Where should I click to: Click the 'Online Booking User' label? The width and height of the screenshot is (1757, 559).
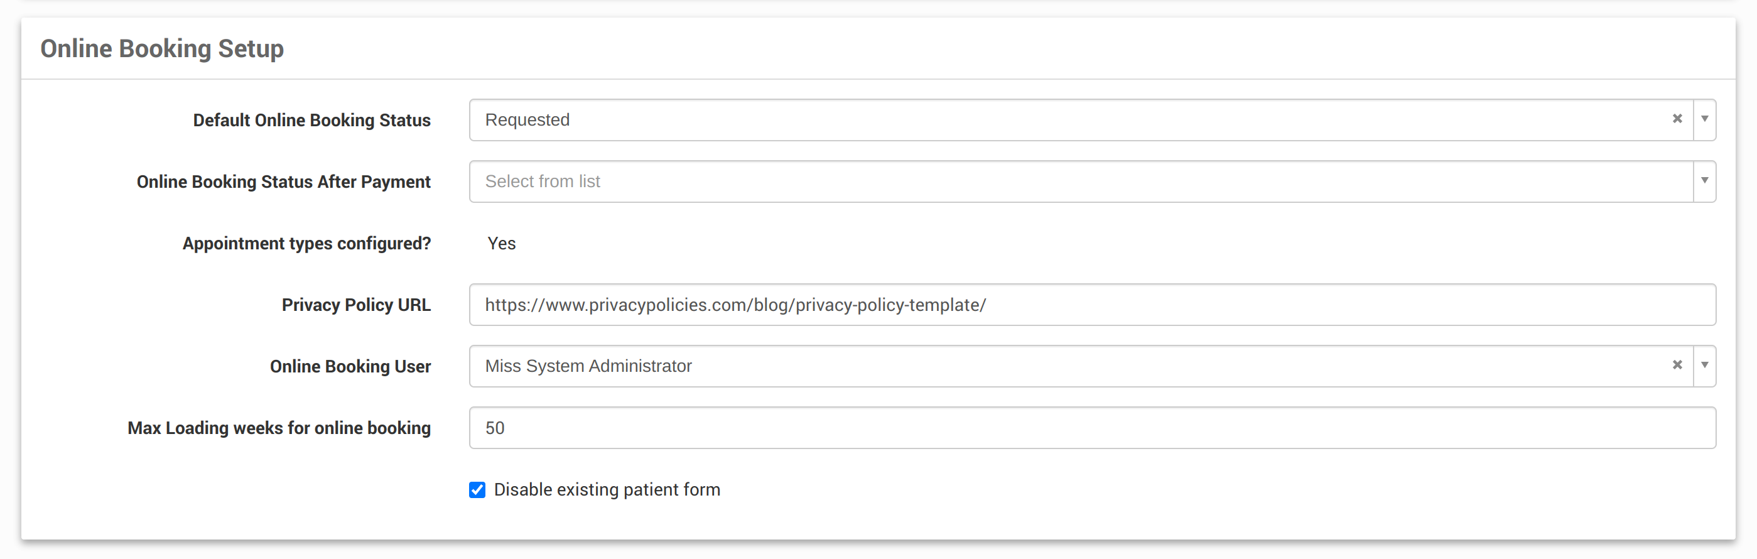click(x=350, y=367)
